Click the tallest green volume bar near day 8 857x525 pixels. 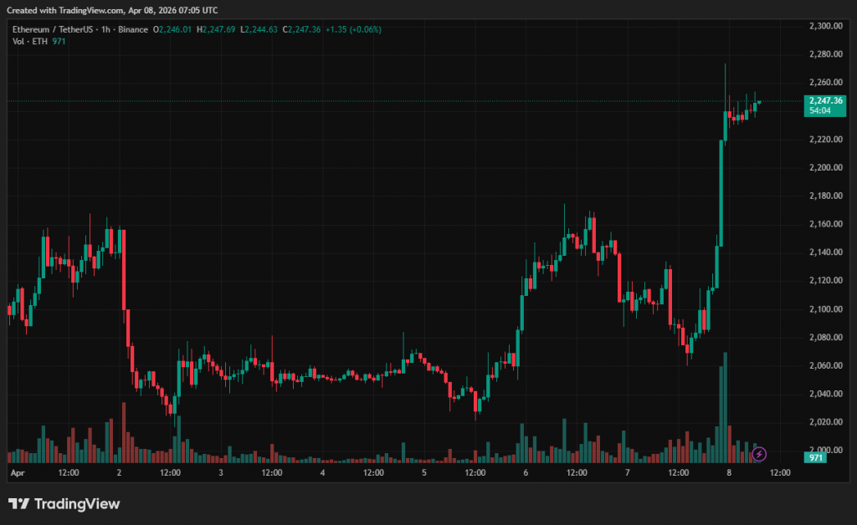coord(725,407)
